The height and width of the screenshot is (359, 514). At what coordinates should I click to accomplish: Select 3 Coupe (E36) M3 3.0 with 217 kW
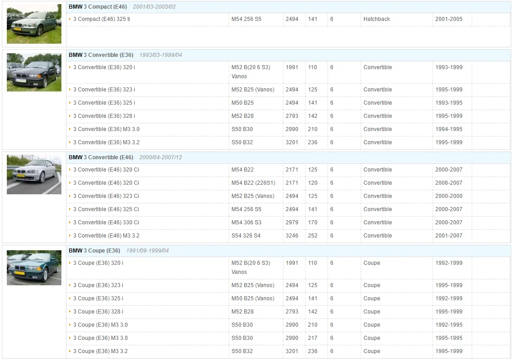coord(101,338)
